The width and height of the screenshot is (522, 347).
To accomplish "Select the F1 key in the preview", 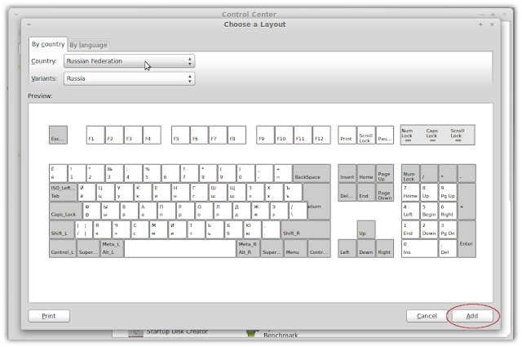I will pos(95,135).
